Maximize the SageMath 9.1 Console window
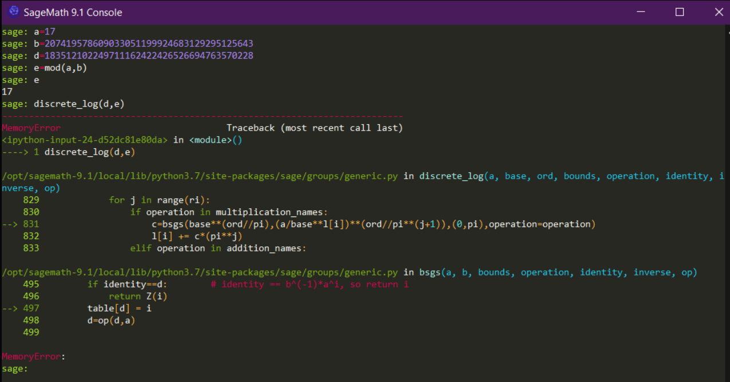This screenshot has height=382, width=730. click(x=680, y=12)
